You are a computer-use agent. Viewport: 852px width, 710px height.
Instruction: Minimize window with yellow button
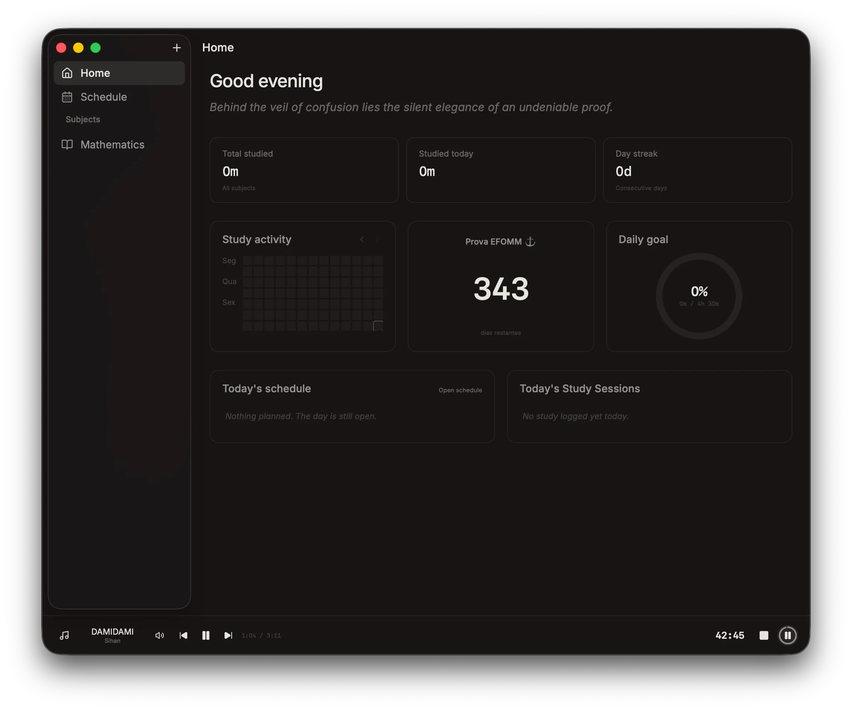tap(78, 48)
